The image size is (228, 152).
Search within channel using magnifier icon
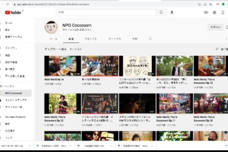point(150,39)
